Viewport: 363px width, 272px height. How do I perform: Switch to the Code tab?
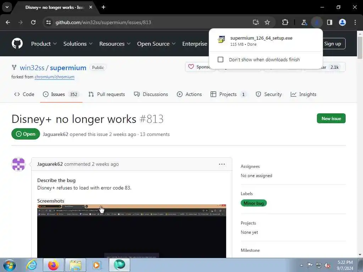(24, 94)
